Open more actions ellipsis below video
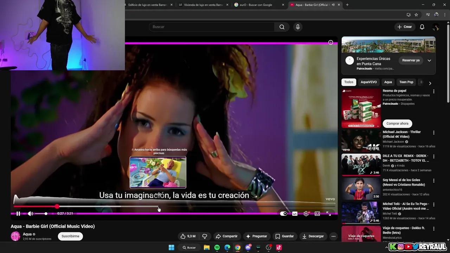 (x=333, y=236)
